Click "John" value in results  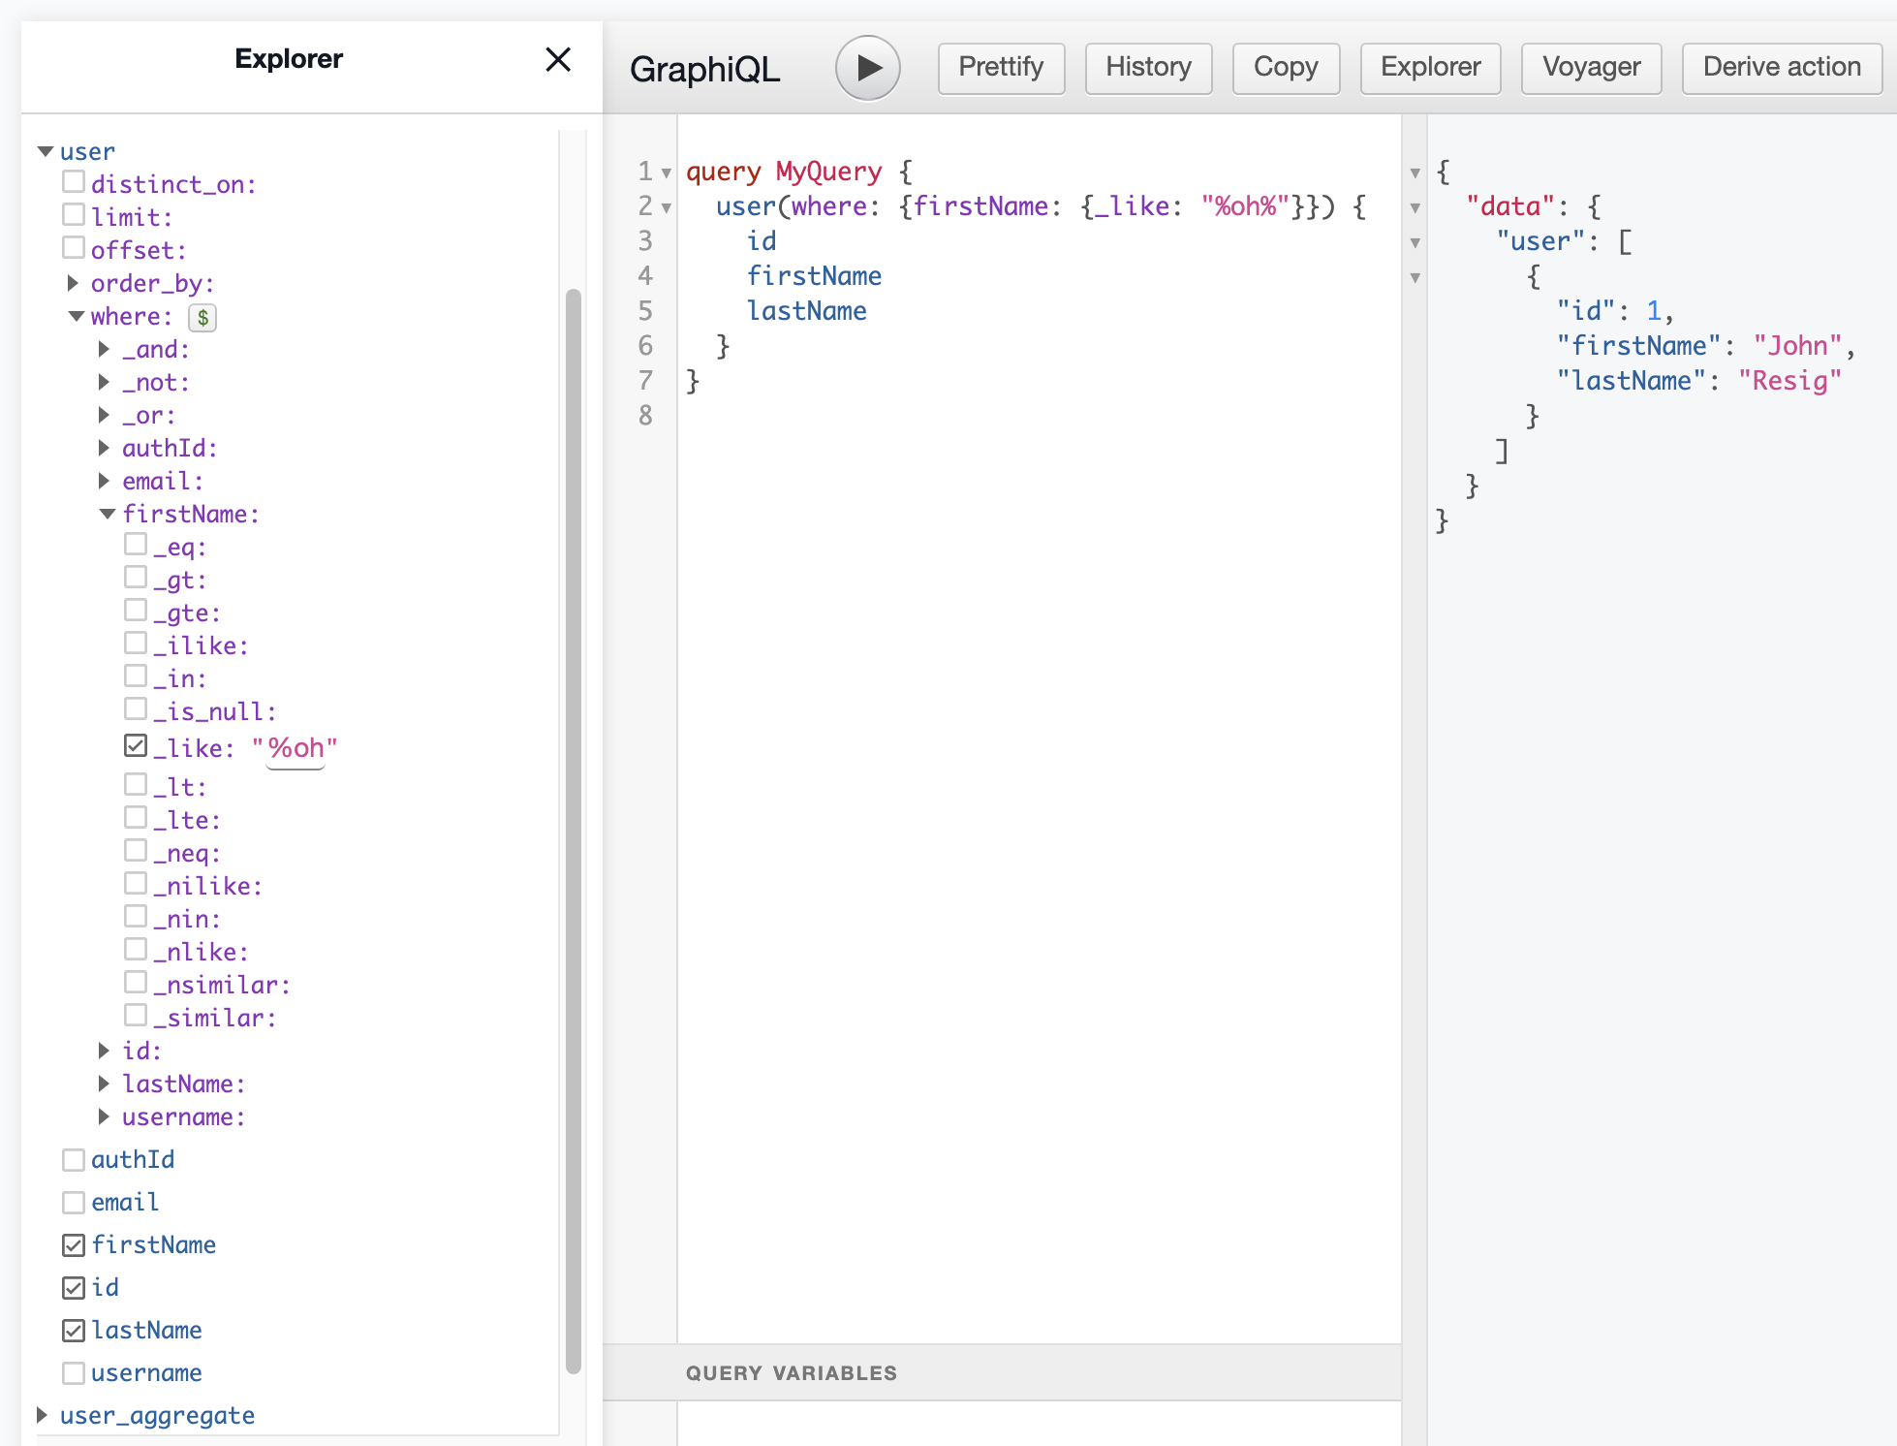click(x=1797, y=346)
